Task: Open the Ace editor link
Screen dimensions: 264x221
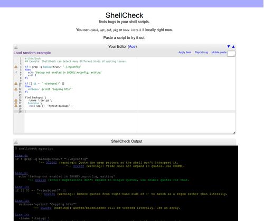Action: (x=132, y=46)
